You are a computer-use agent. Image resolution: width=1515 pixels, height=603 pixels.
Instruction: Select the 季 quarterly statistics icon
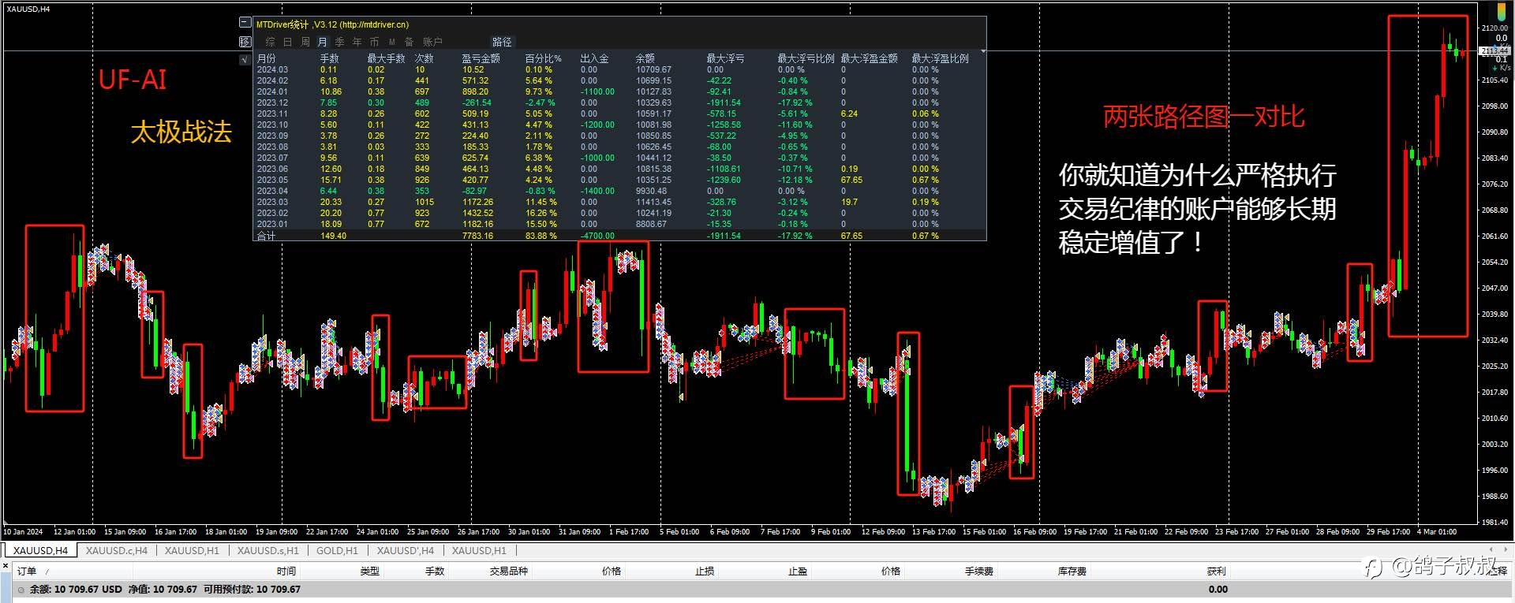(x=339, y=42)
